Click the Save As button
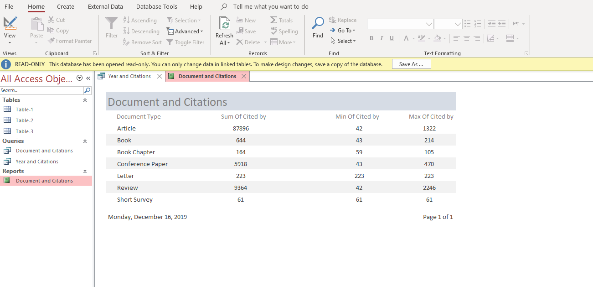Image resolution: width=593 pixels, height=287 pixels. 411,64
